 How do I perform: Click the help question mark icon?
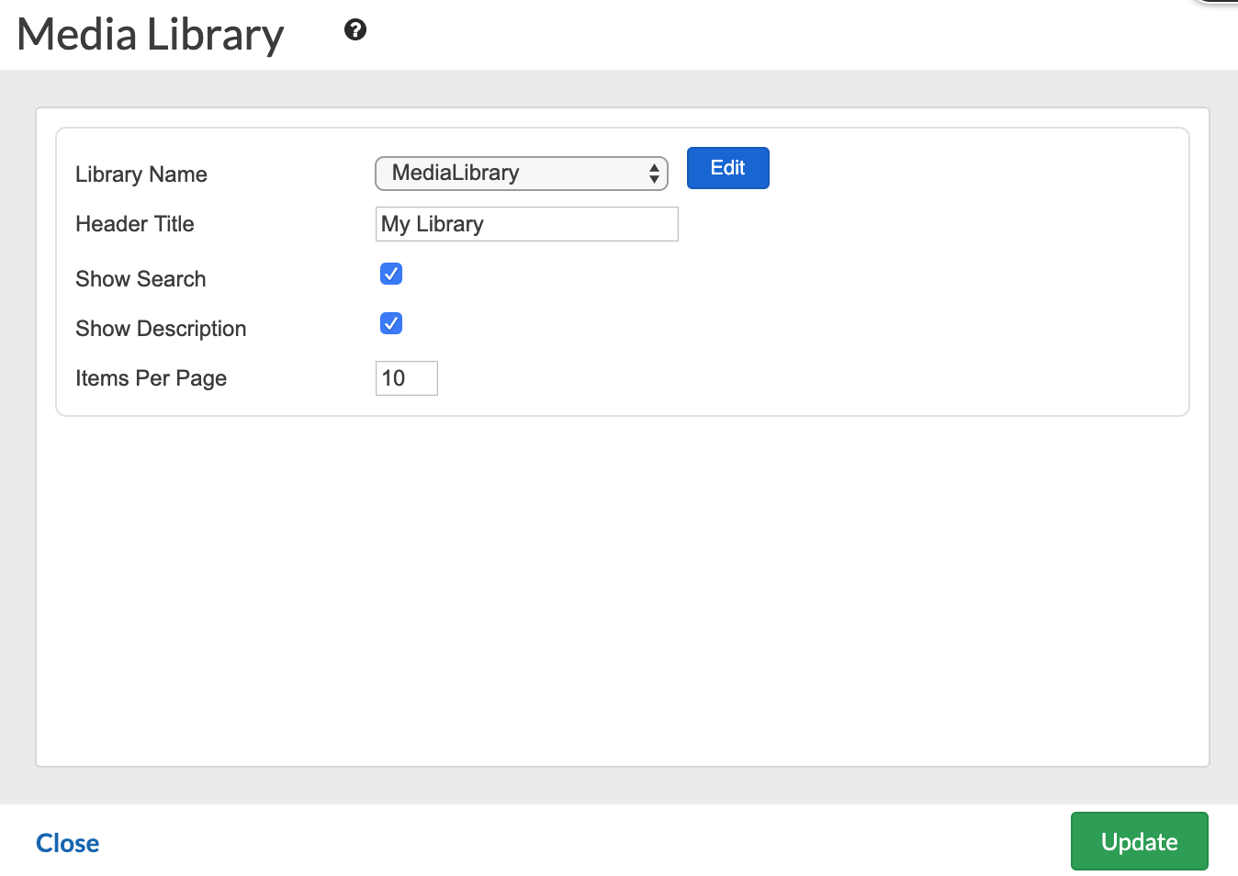(x=355, y=30)
